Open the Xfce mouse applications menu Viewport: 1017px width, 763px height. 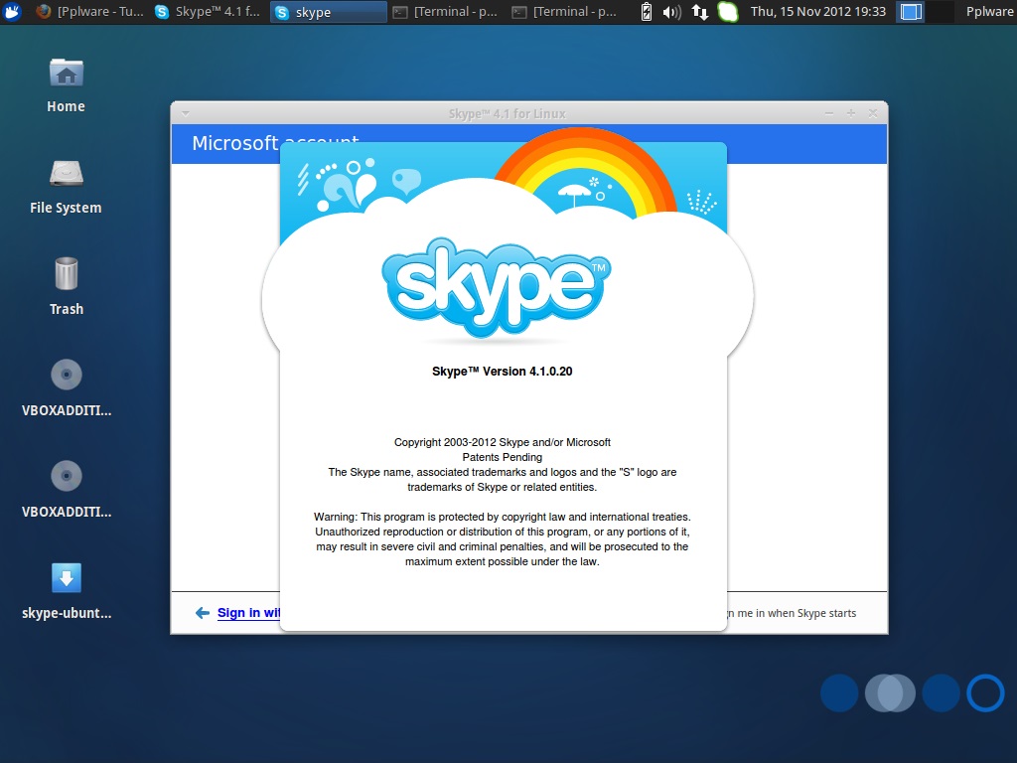[x=12, y=12]
